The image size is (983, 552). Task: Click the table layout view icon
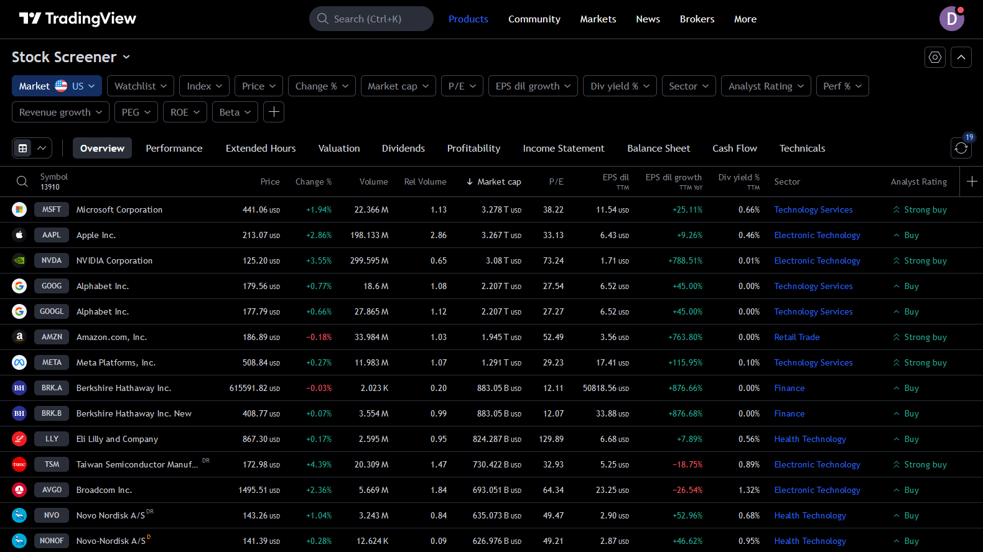click(23, 148)
